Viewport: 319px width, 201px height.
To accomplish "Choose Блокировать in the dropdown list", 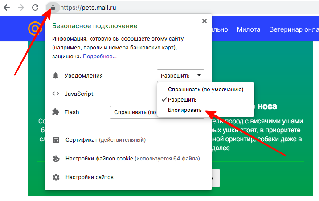I will coord(206,110).
